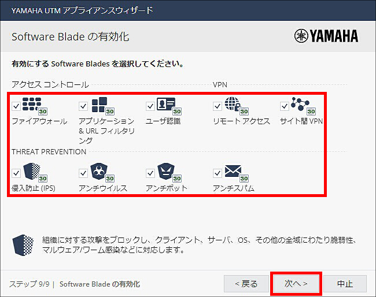Disable the サイト間 VPN checkbox
Screen dimensions: 376x297
coord(285,106)
